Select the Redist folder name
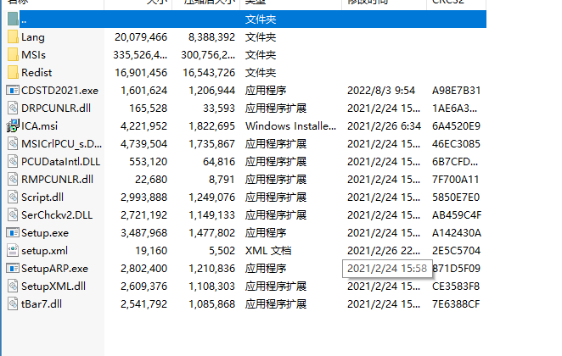Viewport: 562px width, 356px height. 37,73
